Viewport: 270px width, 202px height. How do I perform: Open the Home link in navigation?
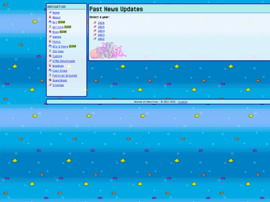[56, 12]
